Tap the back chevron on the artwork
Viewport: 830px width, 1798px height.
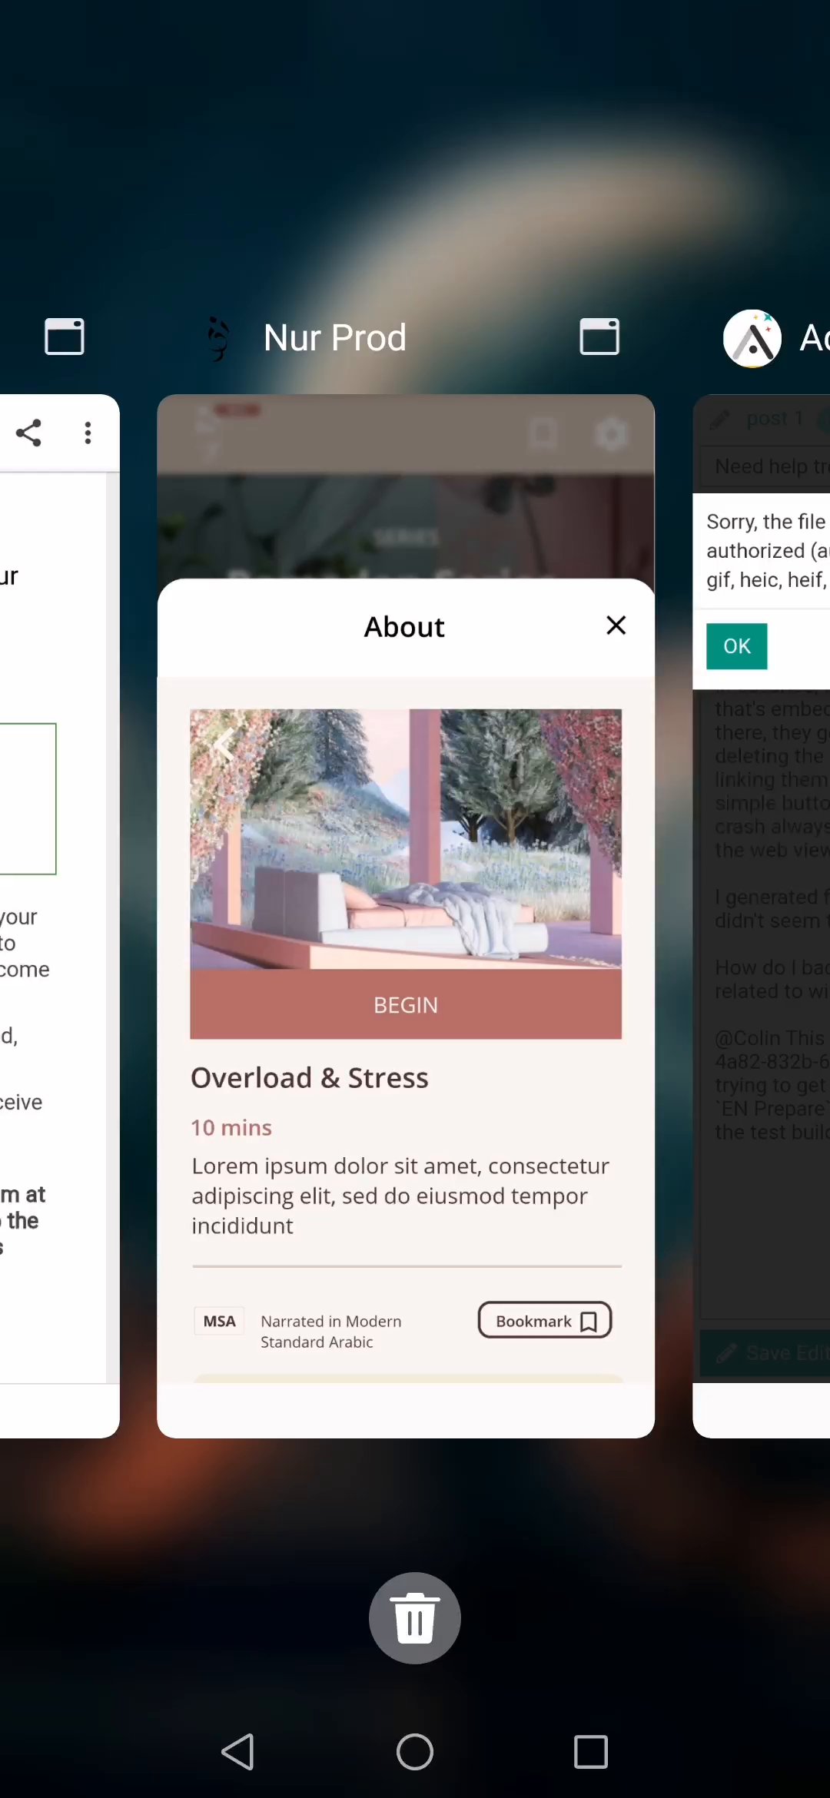[224, 743]
